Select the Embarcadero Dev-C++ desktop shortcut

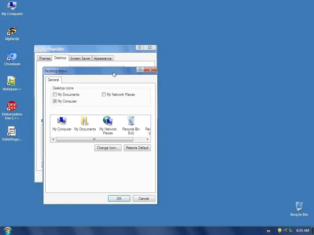[x=12, y=110]
